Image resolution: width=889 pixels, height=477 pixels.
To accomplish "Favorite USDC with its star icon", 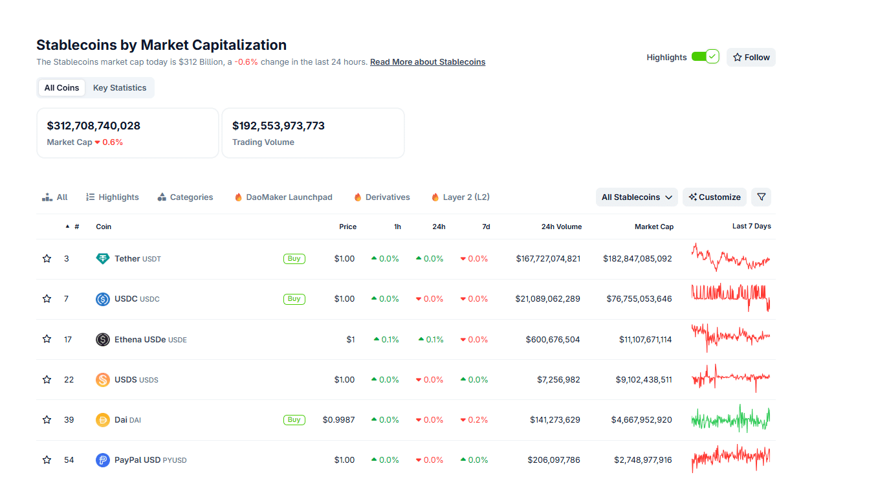I will pos(47,299).
